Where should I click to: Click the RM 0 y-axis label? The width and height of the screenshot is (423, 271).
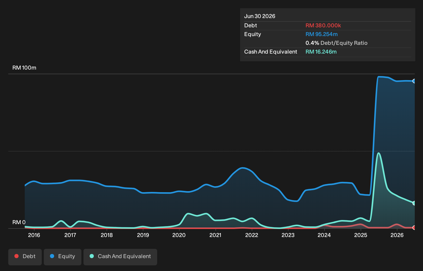pyautogui.click(x=19, y=222)
